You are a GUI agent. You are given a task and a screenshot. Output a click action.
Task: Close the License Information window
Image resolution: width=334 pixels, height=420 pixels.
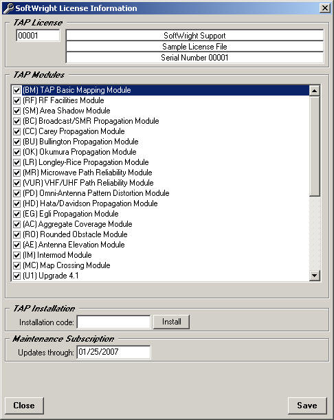click(324, 8)
